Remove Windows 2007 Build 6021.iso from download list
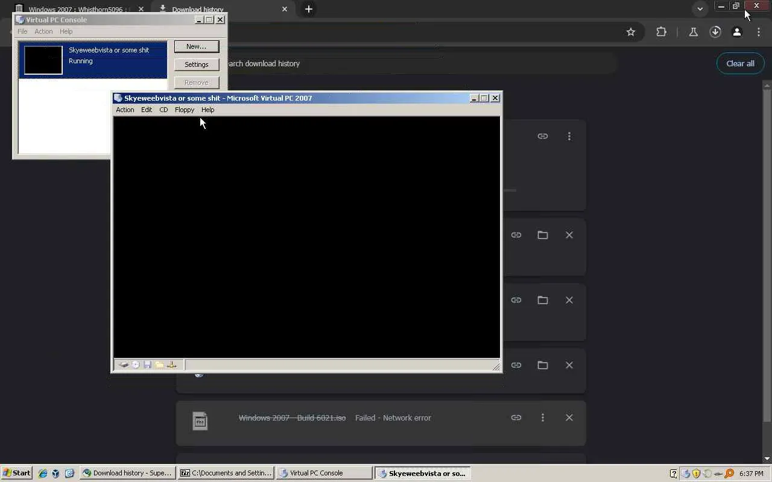The image size is (772, 482). (569, 418)
